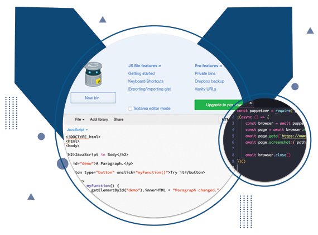Enable the Textarea editor mode checkbox
This screenshot has width=318, height=235.
130,109
